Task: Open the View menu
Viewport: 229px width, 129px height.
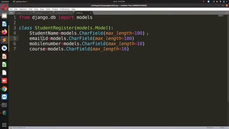Action: (x=36, y=9)
